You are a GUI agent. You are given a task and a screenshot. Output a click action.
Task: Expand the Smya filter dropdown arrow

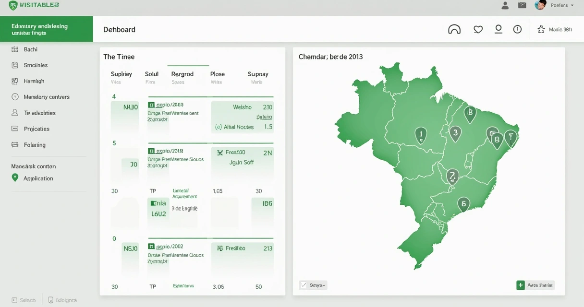point(323,284)
